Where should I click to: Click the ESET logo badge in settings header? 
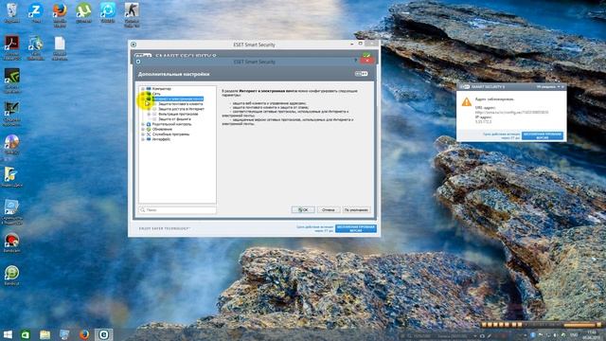[362, 74]
